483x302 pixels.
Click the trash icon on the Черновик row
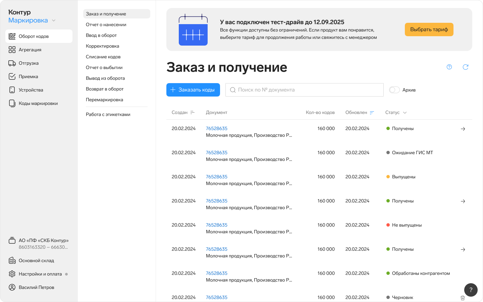click(x=463, y=298)
